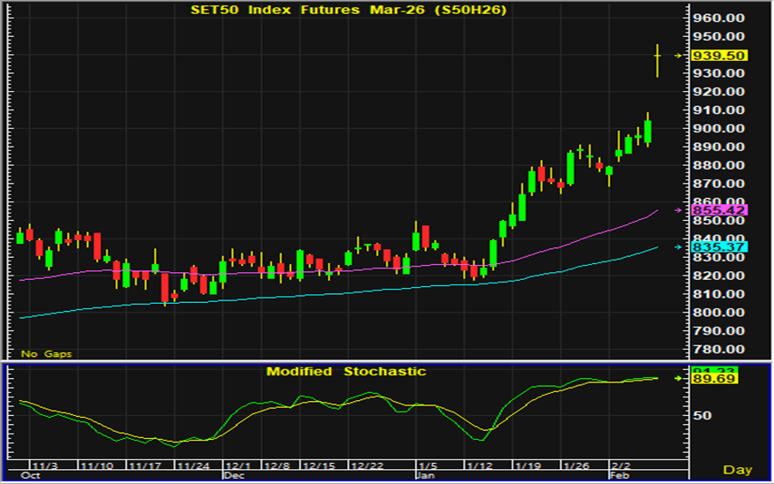Click the Dec month label
The height and width of the screenshot is (484, 774).
coord(233,475)
